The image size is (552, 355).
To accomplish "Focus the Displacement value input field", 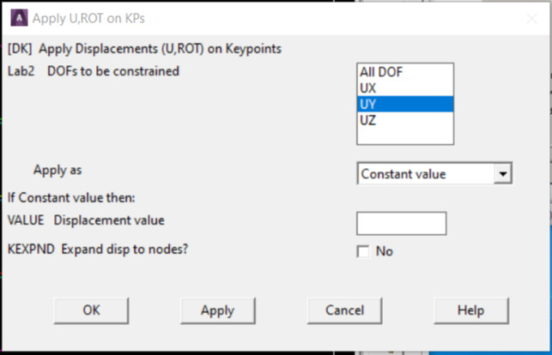I will [401, 223].
